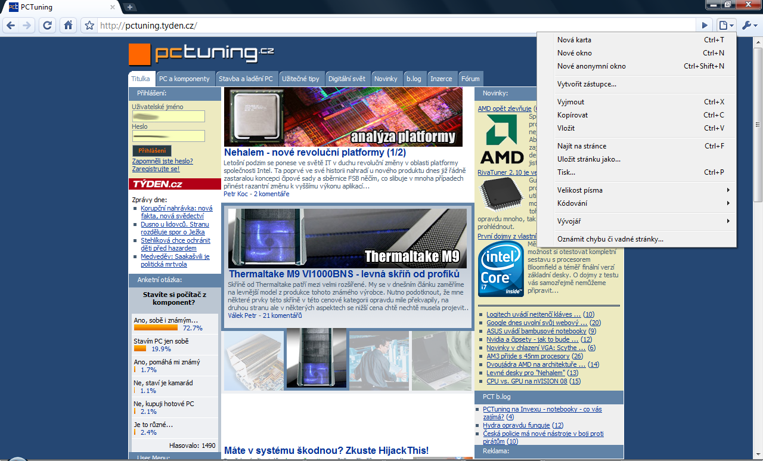Expand the Vývojář submenu
763x461 pixels.
[x=637, y=221]
